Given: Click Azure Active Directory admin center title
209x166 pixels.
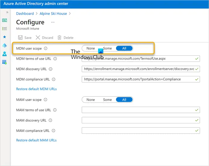Looking at the screenshot, I should click(36, 4).
